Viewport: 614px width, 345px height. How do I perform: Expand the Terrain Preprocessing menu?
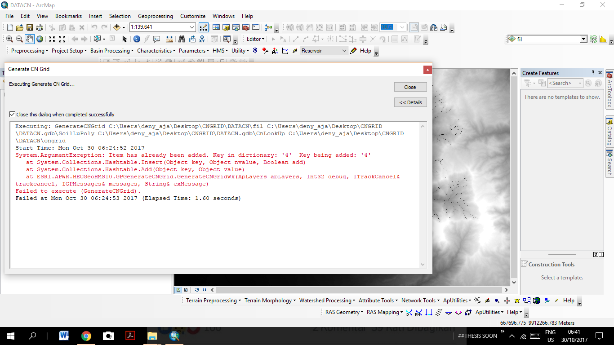click(214, 301)
